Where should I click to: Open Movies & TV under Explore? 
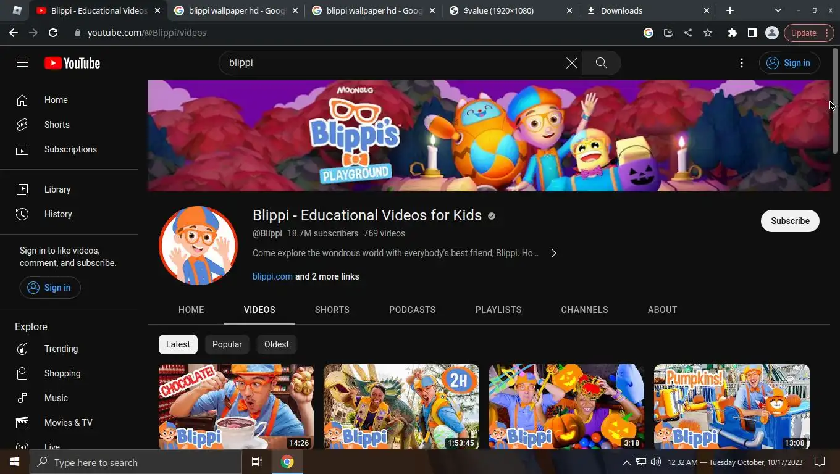coord(69,423)
